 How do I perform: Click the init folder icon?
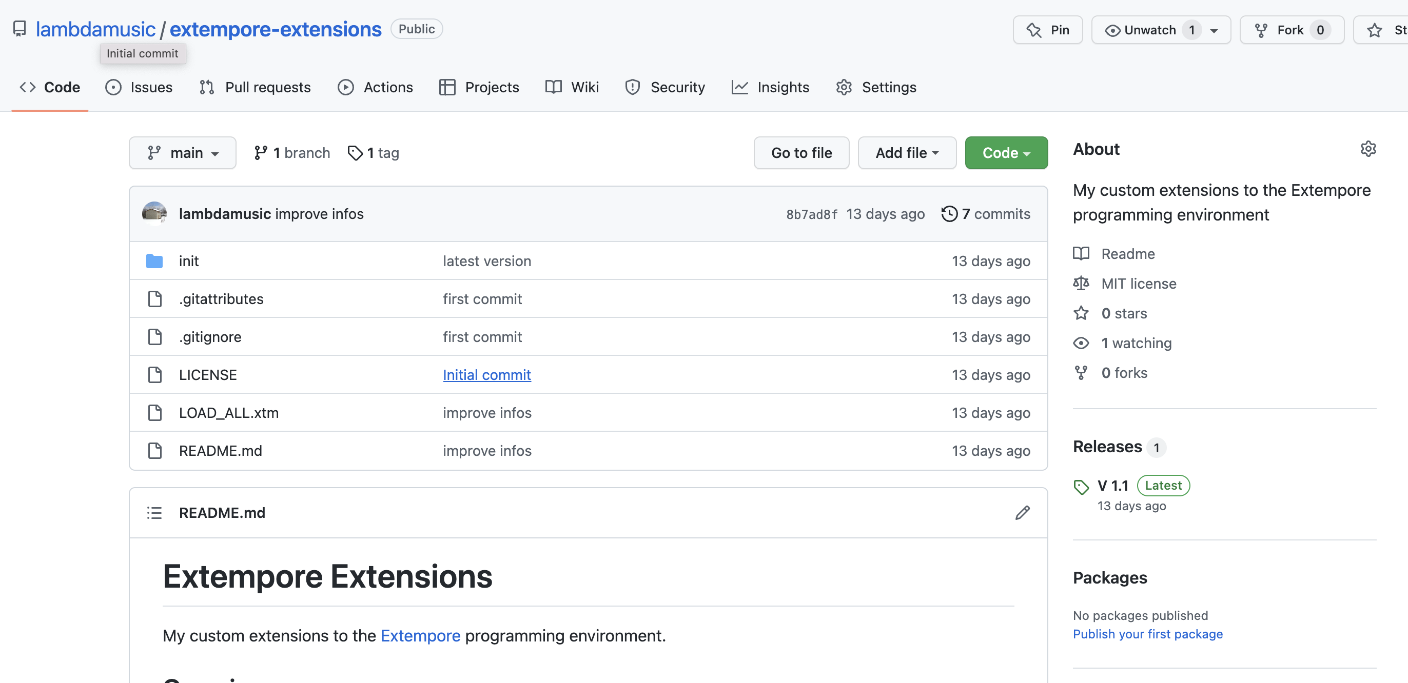[x=154, y=261]
